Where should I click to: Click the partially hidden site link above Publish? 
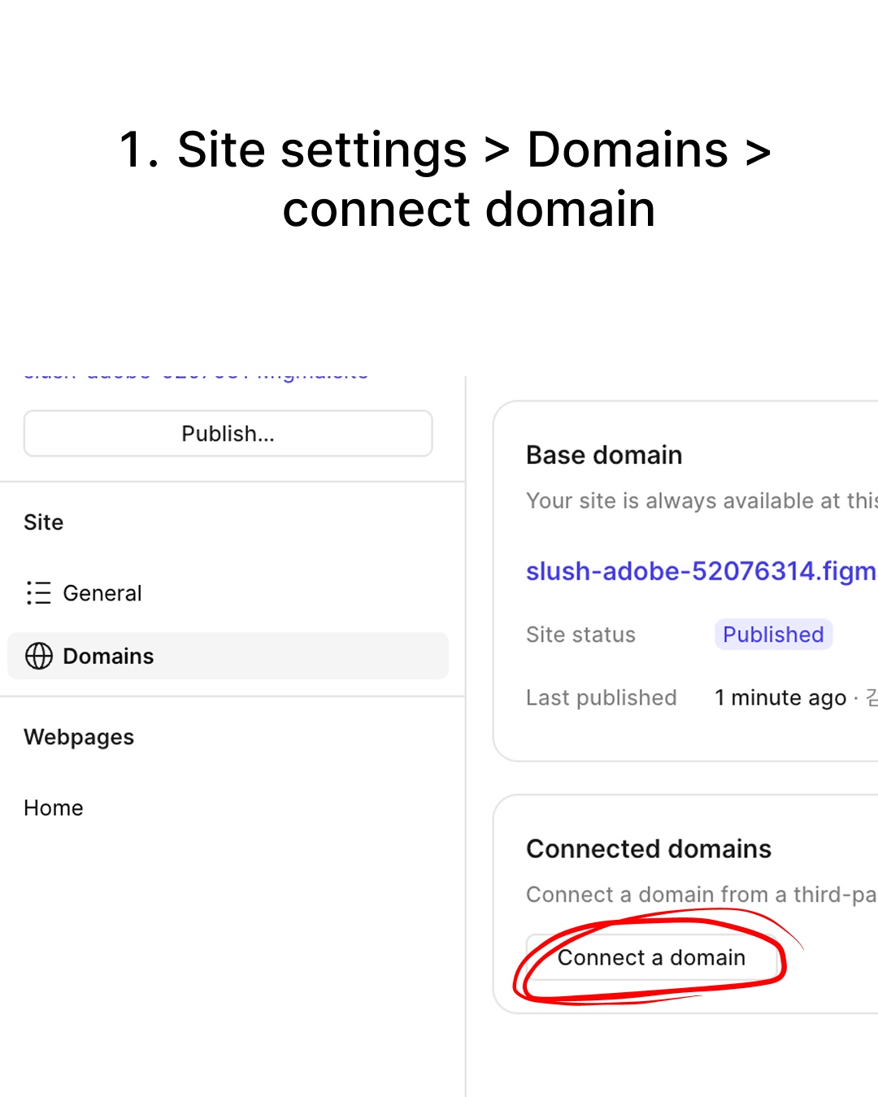pos(196,376)
